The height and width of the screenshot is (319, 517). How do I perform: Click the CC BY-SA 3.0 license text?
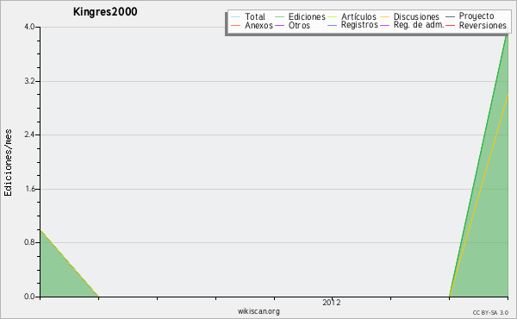click(490, 312)
